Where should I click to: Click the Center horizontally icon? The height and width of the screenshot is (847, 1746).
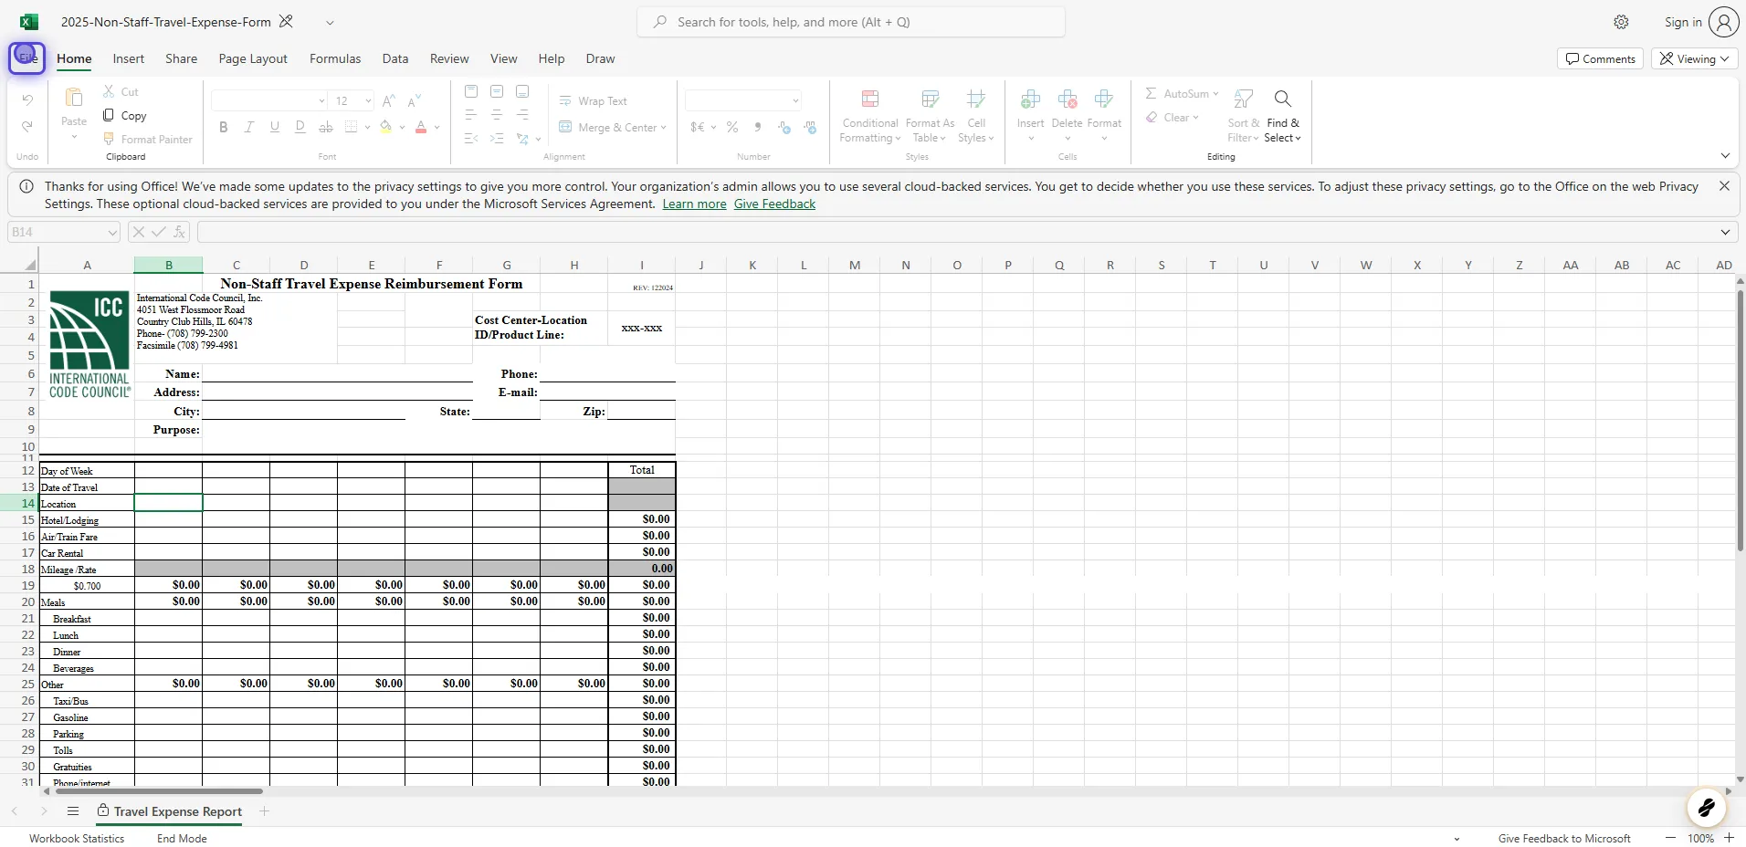pyautogui.click(x=497, y=115)
